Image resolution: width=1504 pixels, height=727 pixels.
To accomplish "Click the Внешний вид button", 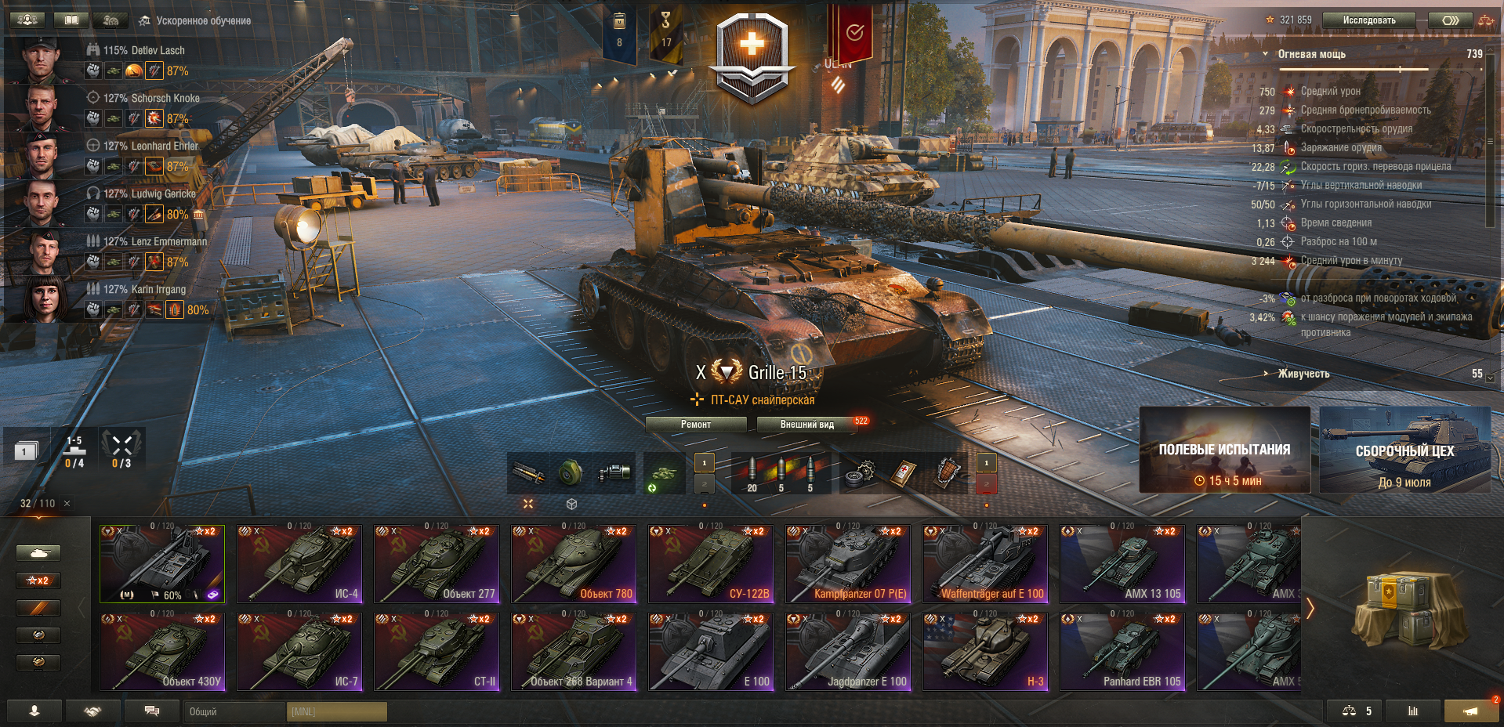I will tap(806, 424).
